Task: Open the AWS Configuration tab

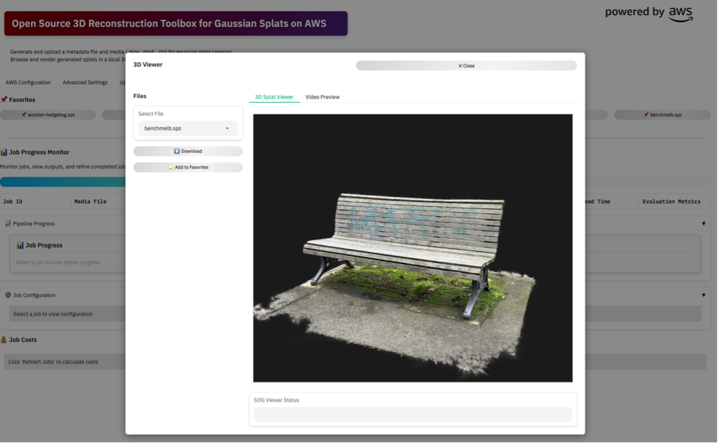Action: (28, 82)
